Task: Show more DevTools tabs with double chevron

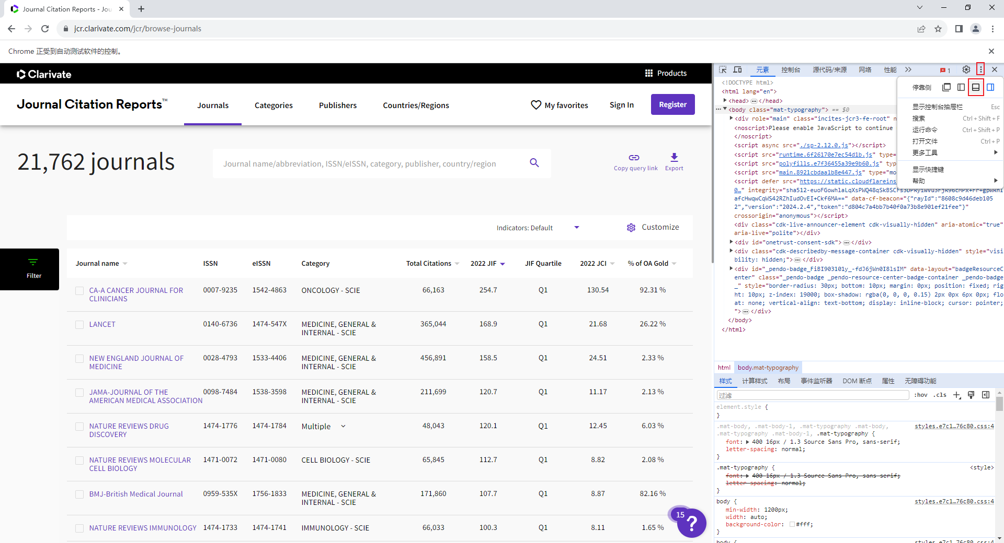Action: tap(908, 69)
